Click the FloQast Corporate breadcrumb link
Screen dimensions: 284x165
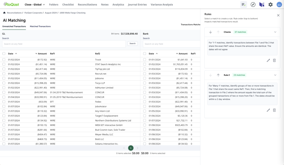(33, 13)
